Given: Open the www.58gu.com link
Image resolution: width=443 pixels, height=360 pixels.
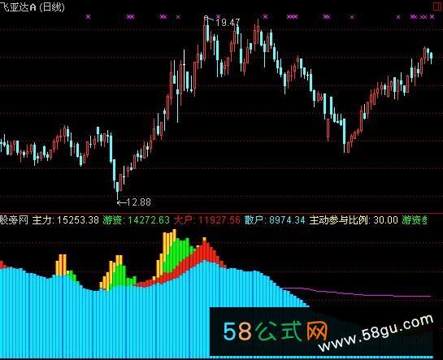Looking at the screenshot, I should (x=376, y=332).
